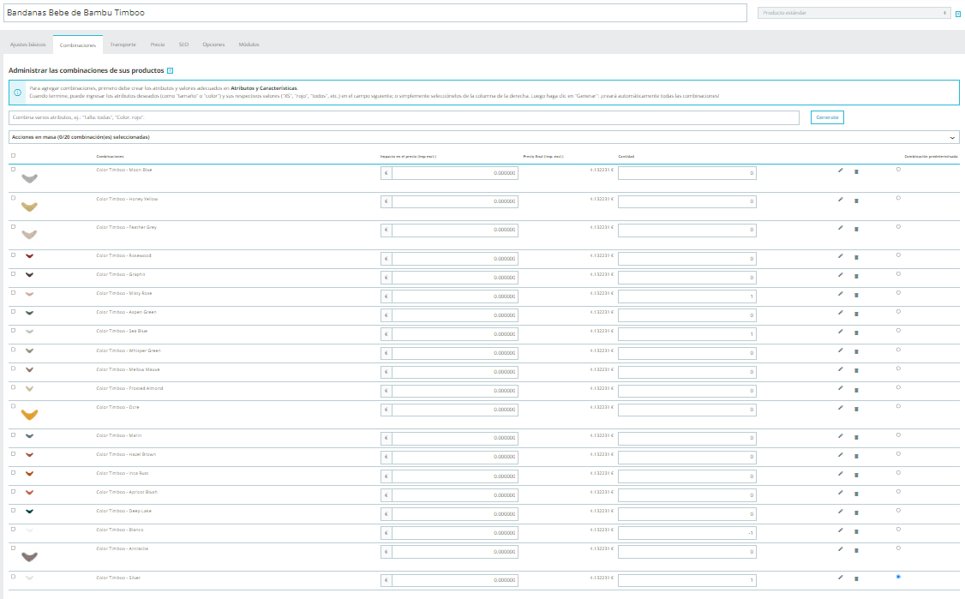Set Silver as default combination radio button
Screen dimensions: 965x599
click(898, 577)
